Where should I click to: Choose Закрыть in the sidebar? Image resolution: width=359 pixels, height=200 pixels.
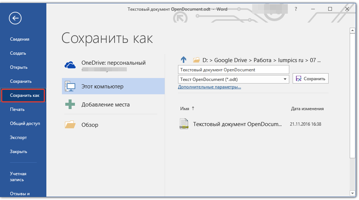(19, 152)
